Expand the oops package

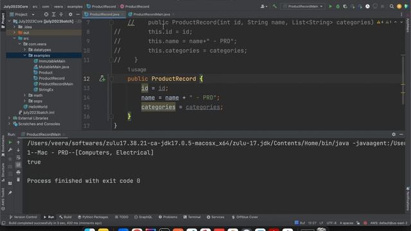point(24,101)
